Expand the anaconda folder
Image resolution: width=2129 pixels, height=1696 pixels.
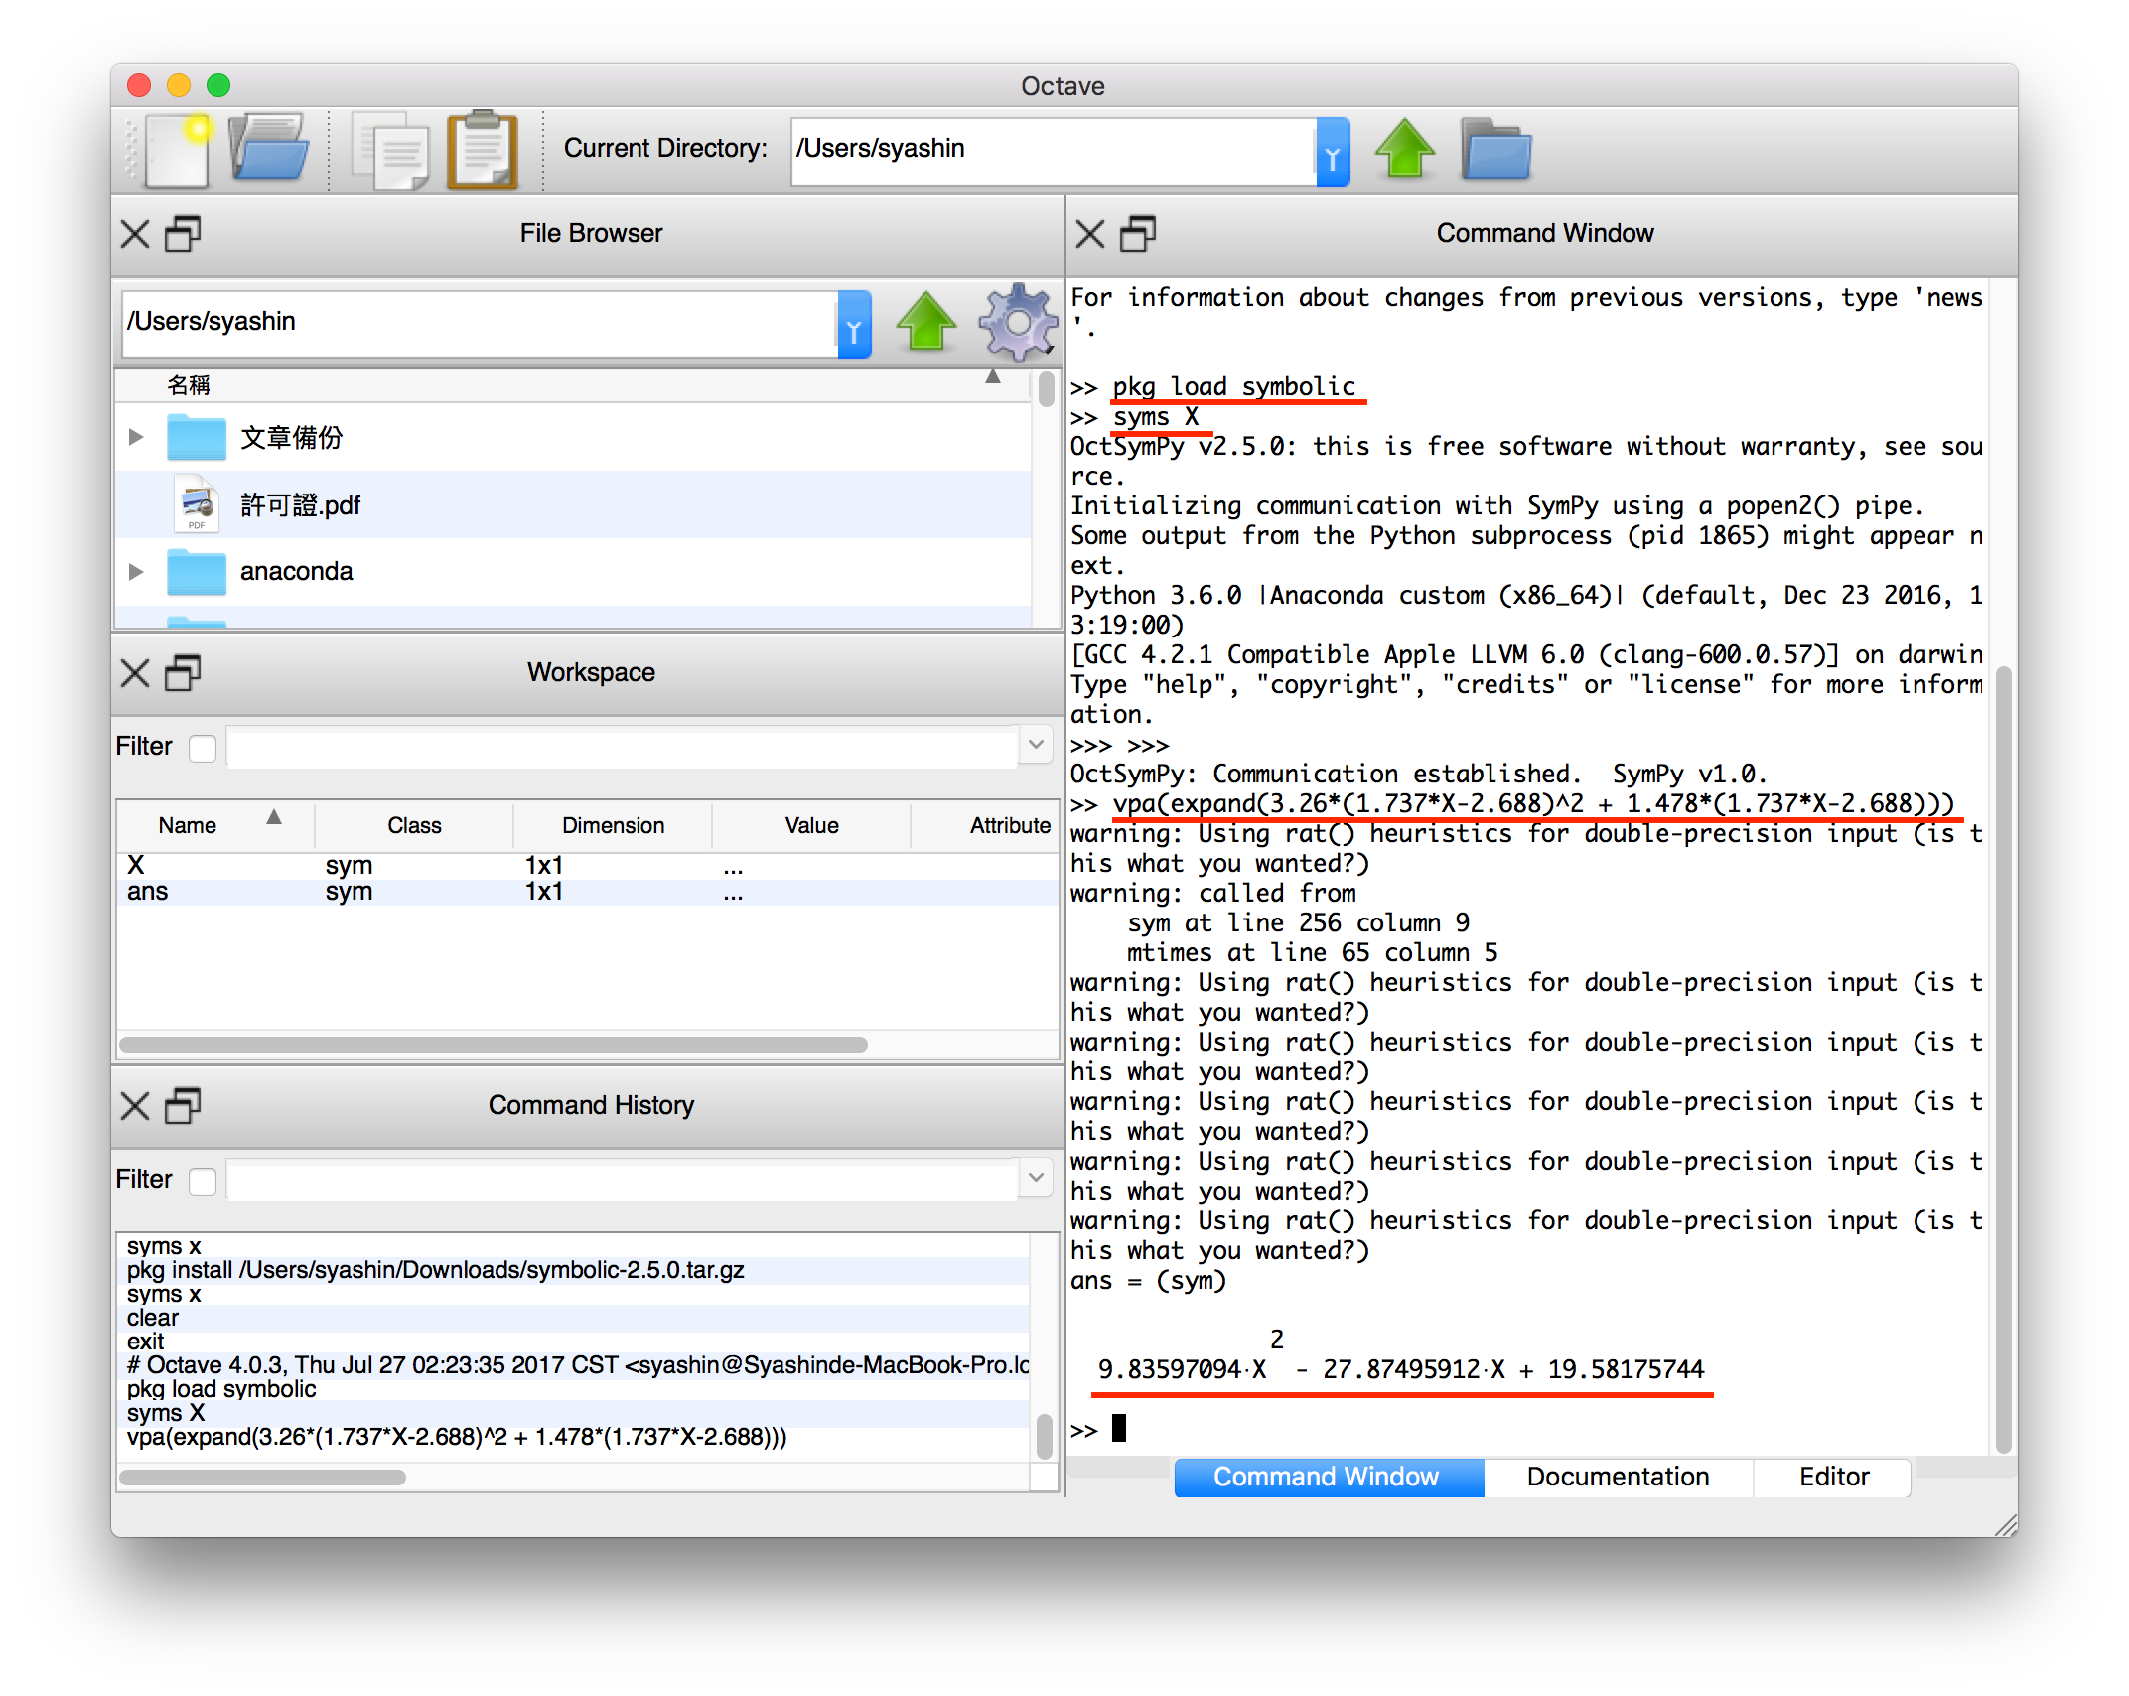(x=137, y=572)
